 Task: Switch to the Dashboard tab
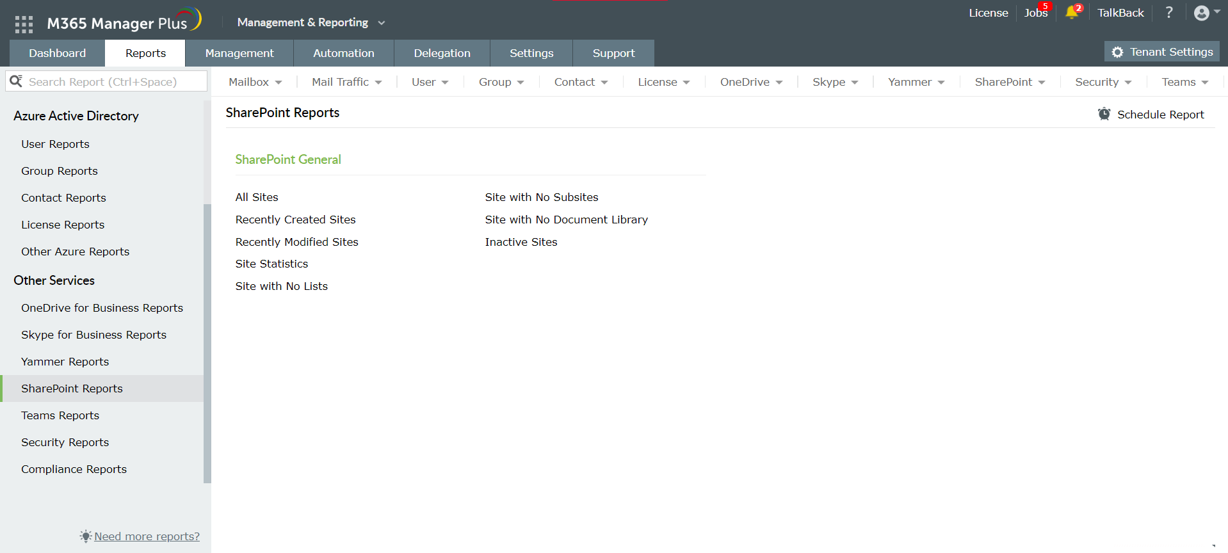click(x=58, y=53)
